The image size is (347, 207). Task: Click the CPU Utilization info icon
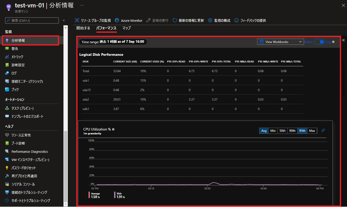coord(113,129)
